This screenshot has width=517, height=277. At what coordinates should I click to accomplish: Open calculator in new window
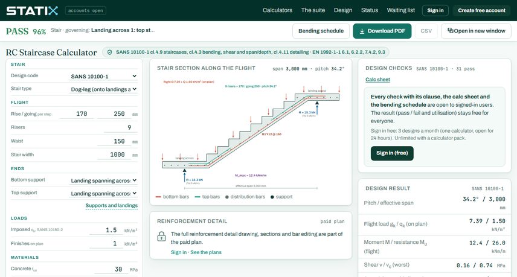coord(476,31)
